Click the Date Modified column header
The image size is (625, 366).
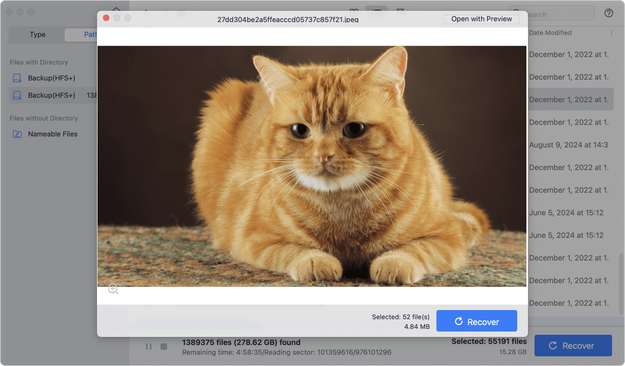550,33
